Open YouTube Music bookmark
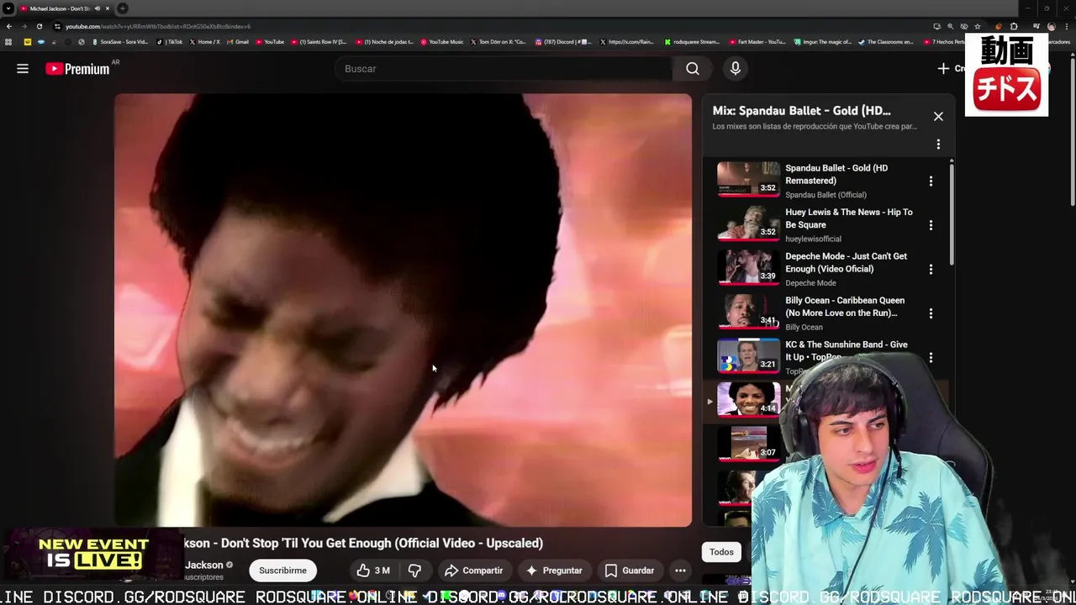This screenshot has width=1076, height=605. pyautogui.click(x=442, y=42)
